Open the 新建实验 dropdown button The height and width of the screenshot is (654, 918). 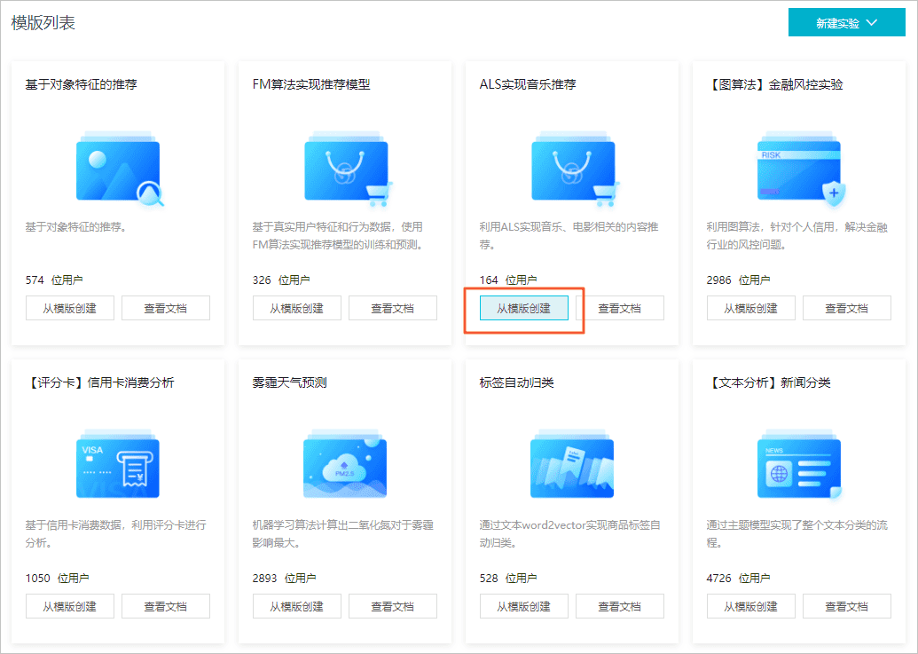(846, 23)
